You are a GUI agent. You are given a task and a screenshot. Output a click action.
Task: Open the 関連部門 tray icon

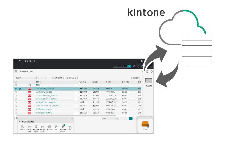(x=148, y=81)
